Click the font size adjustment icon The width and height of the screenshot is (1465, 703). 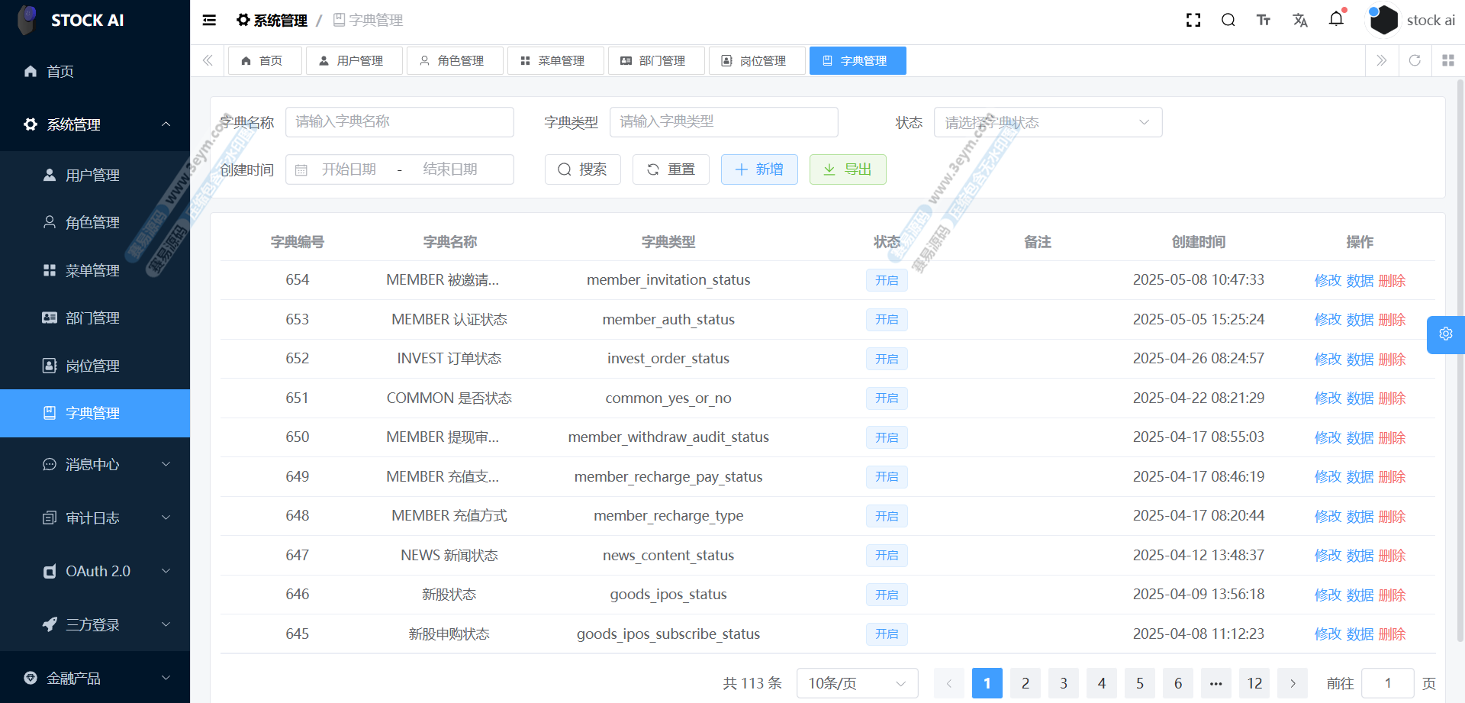pyautogui.click(x=1264, y=21)
